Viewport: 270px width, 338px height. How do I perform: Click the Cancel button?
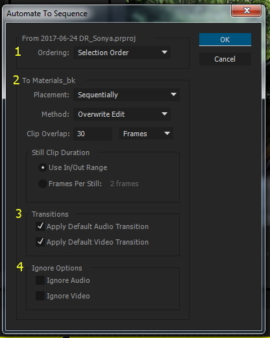click(x=225, y=59)
